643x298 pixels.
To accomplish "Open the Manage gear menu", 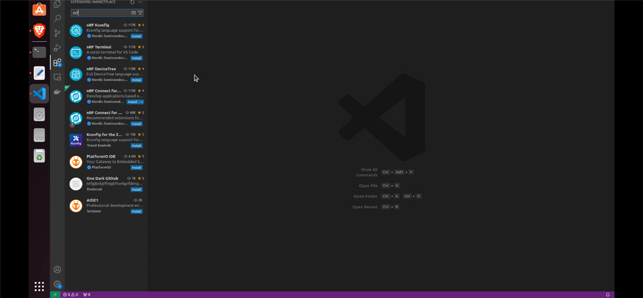I will [x=57, y=284].
